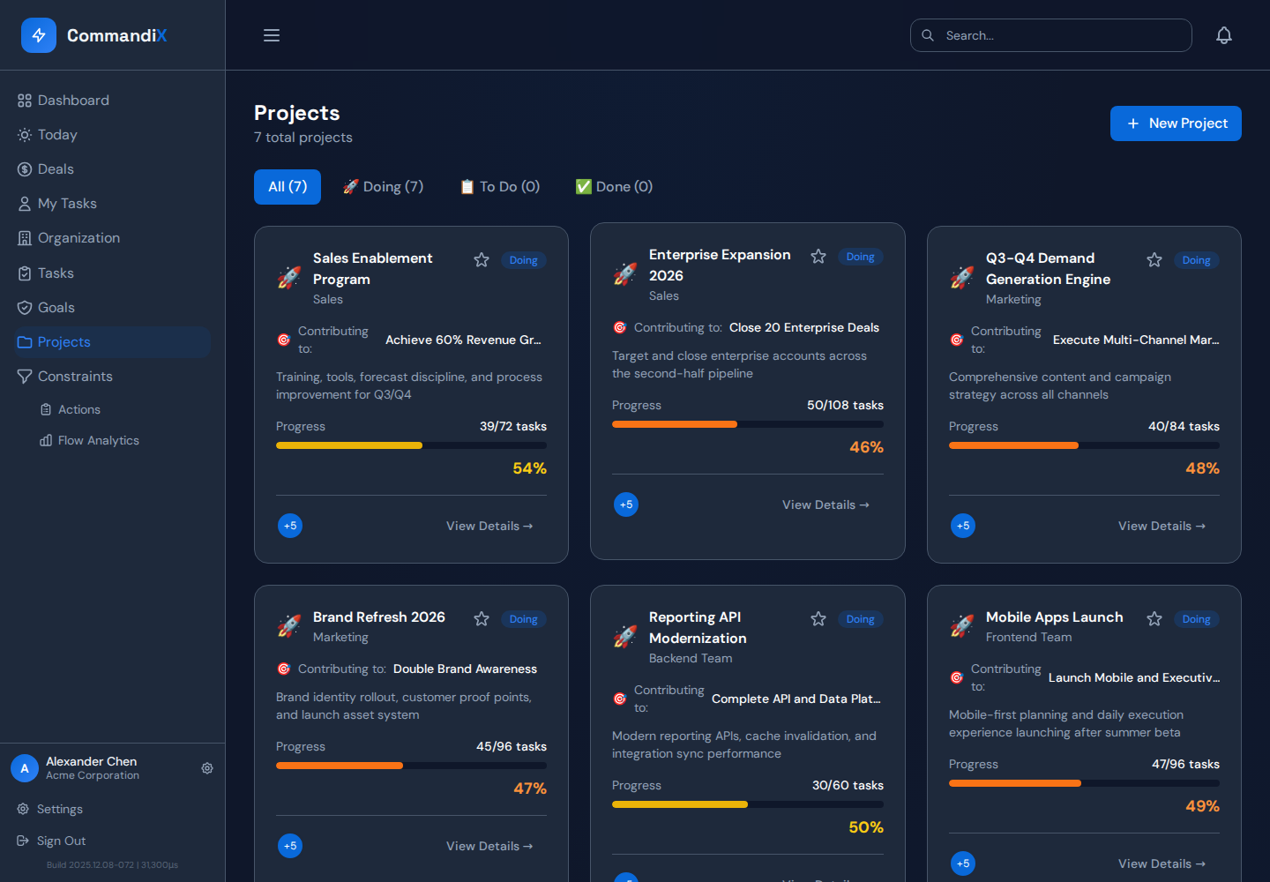Select the All (7) tab

[288, 187]
